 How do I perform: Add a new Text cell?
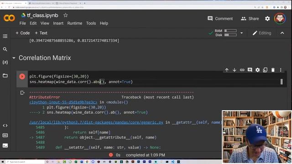pyautogui.click(x=41, y=33)
